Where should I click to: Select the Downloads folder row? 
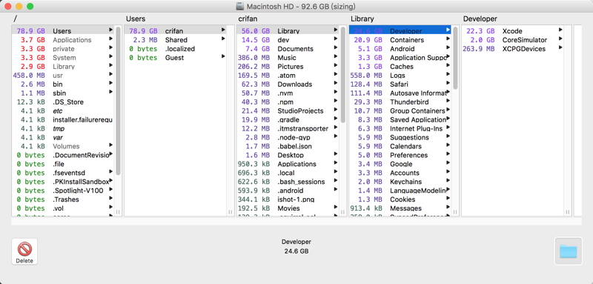click(288, 84)
